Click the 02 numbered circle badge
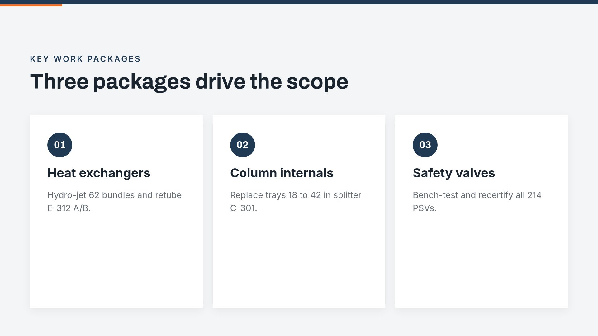This screenshot has width=598, height=336. (x=243, y=145)
